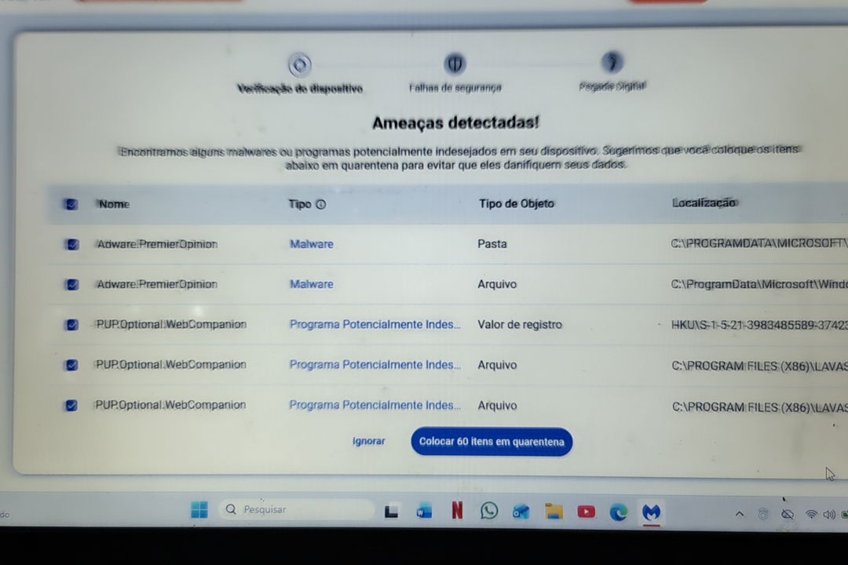Click the Tipo column header
This screenshot has width=848, height=565.
pyautogui.click(x=300, y=204)
